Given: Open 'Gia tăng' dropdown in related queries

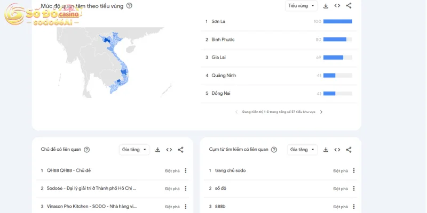Looking at the screenshot, I should (x=302, y=150).
